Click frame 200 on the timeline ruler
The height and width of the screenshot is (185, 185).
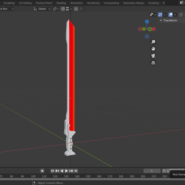143,176
